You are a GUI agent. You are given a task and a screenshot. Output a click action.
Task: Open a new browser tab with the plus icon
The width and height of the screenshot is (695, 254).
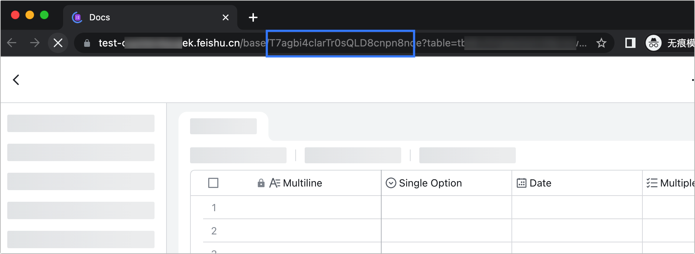click(253, 17)
